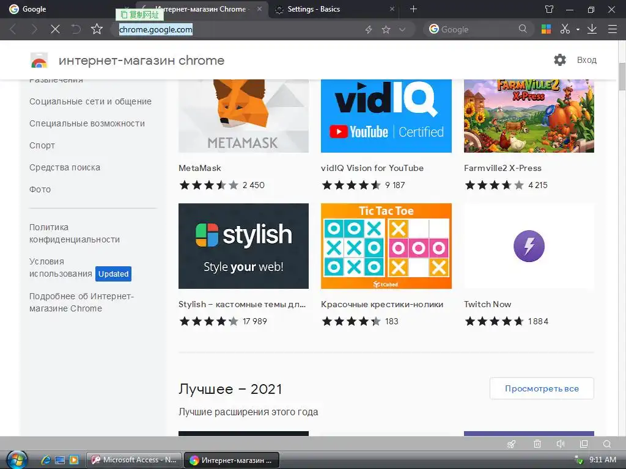Click the Twitch Now title text
Image resolution: width=626 pixels, height=469 pixels.
point(487,304)
